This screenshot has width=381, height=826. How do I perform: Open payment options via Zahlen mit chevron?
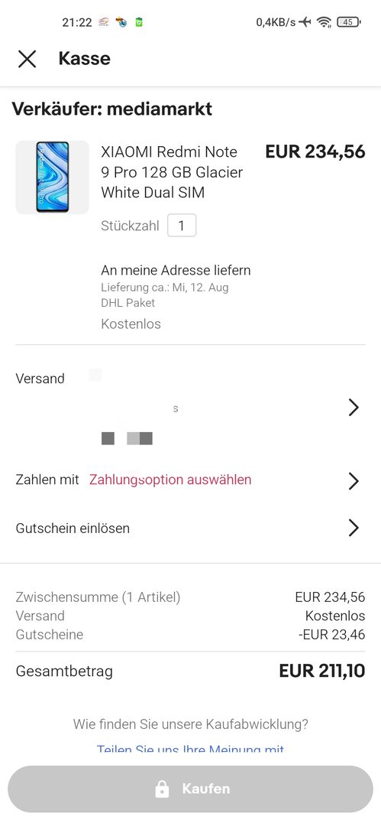tap(354, 480)
